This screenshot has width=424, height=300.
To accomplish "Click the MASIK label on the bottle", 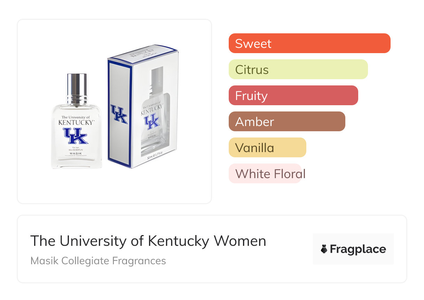I will (x=76, y=153).
